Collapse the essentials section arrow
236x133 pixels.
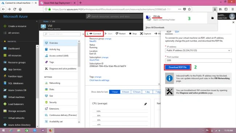point(159,84)
